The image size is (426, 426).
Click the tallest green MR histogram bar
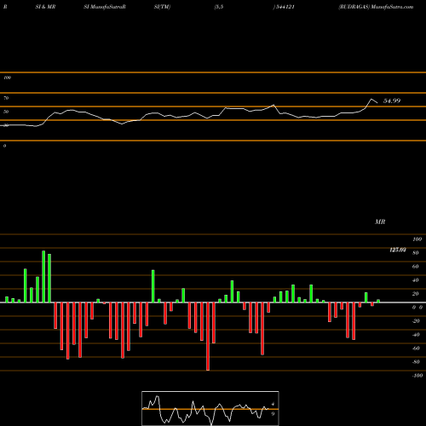[x=43, y=276]
